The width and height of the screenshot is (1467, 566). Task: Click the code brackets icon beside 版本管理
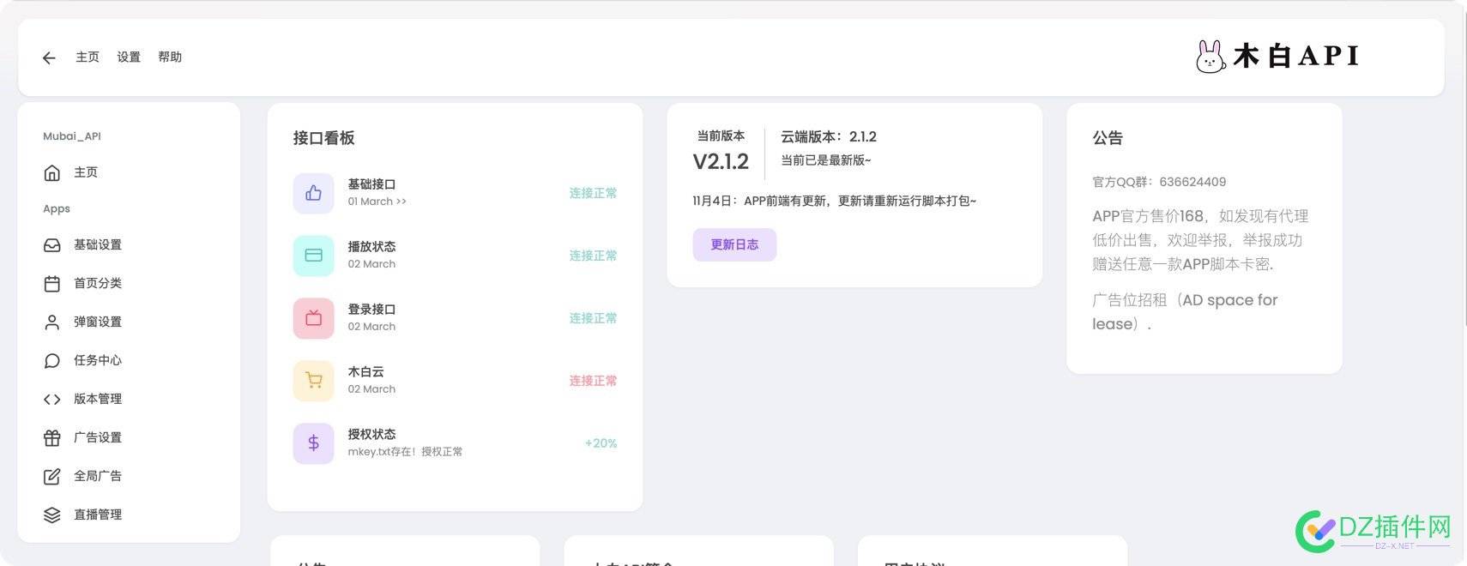[x=51, y=400]
